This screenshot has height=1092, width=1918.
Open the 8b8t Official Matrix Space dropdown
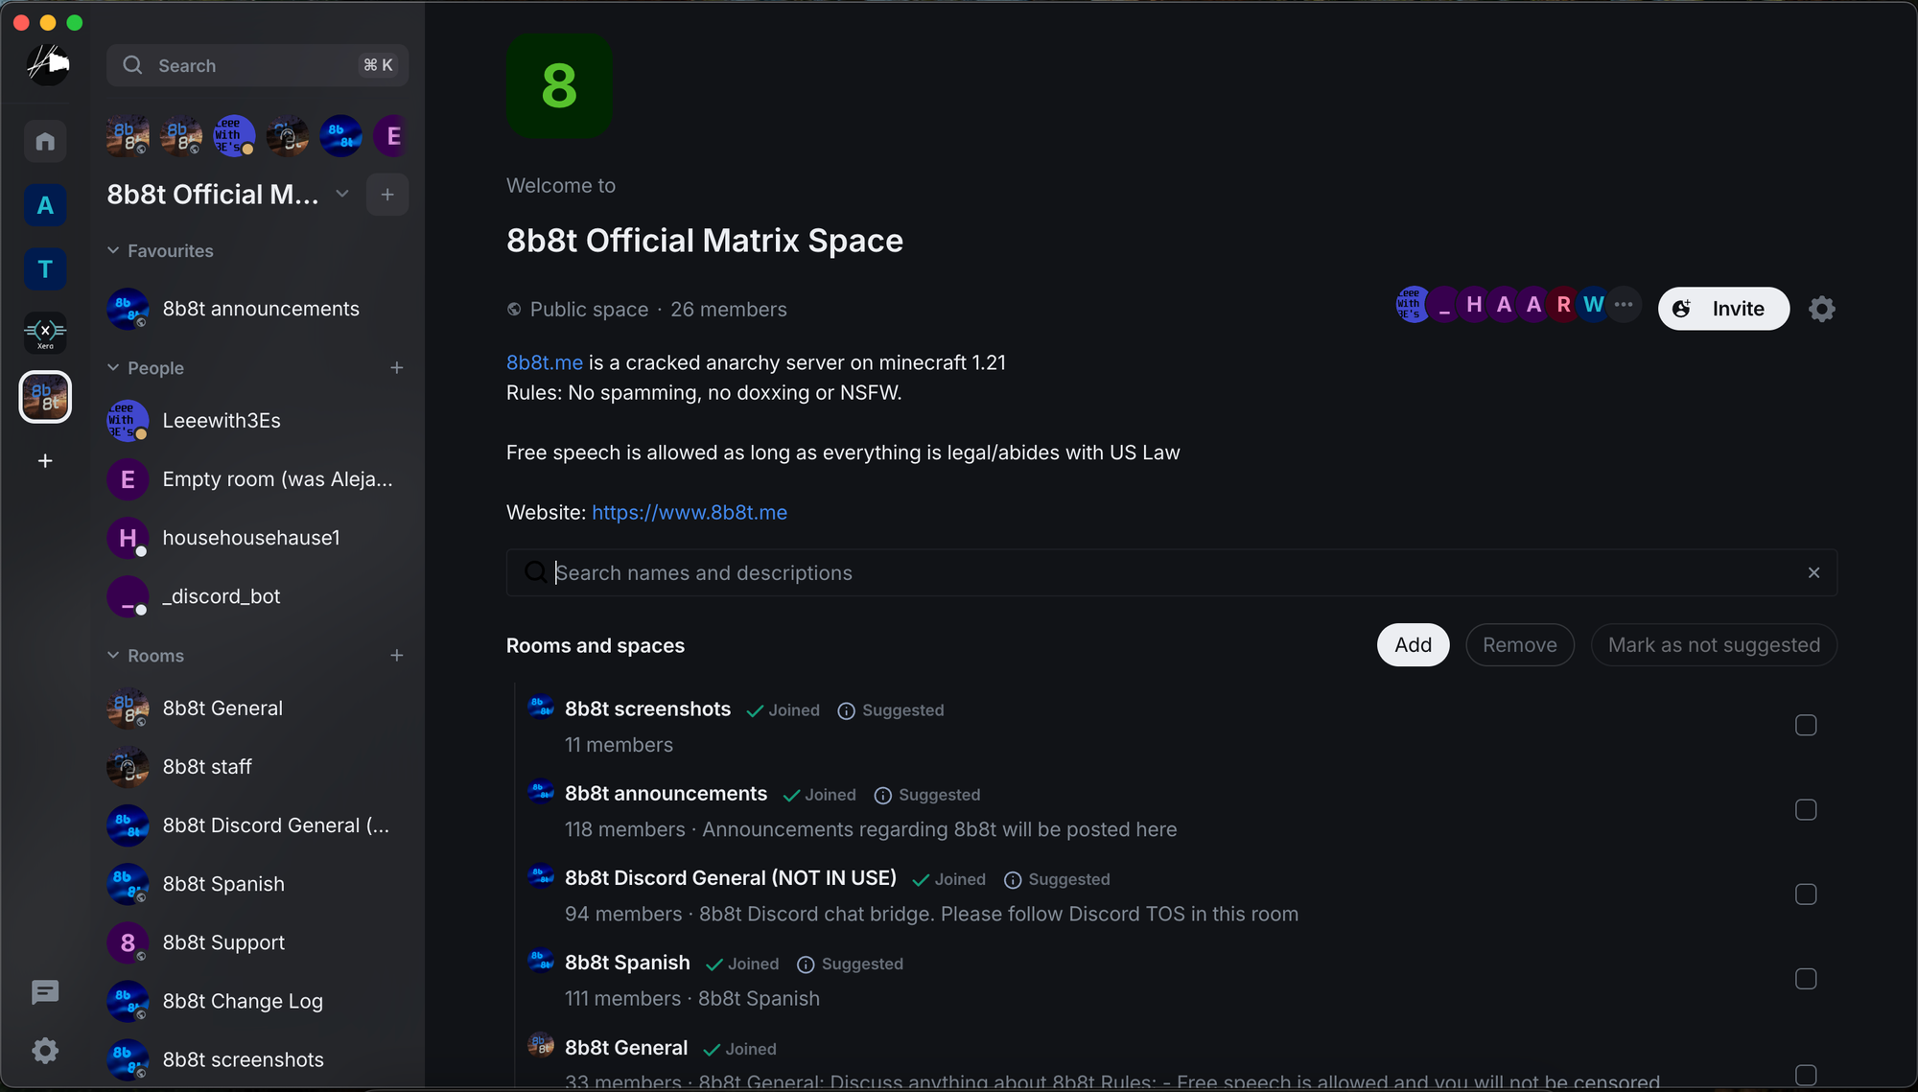point(342,194)
